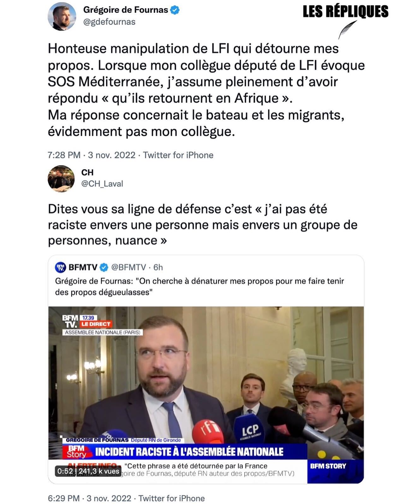Open the @BFMTV handle in quoted tweet
Image resolution: width=403 pixels, height=504 pixels.
(x=128, y=267)
